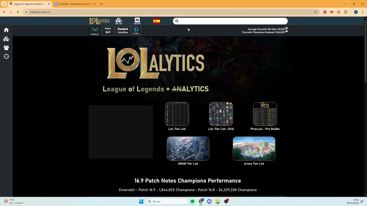Click the help icon next to Emerald+ Champions Analysed
The width and height of the screenshot is (367, 206).
286,31
